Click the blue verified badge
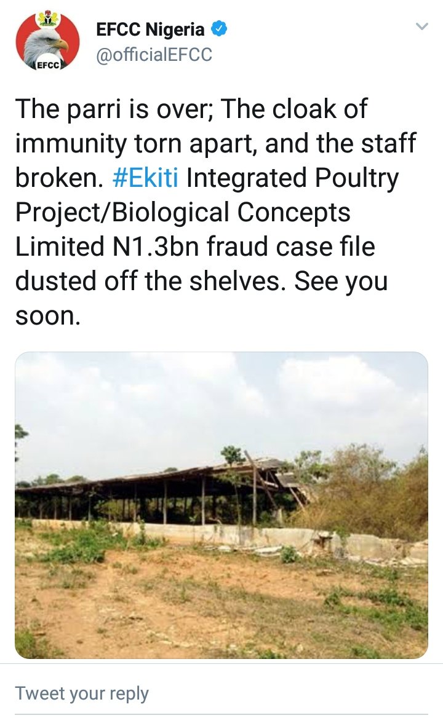 pos(218,29)
